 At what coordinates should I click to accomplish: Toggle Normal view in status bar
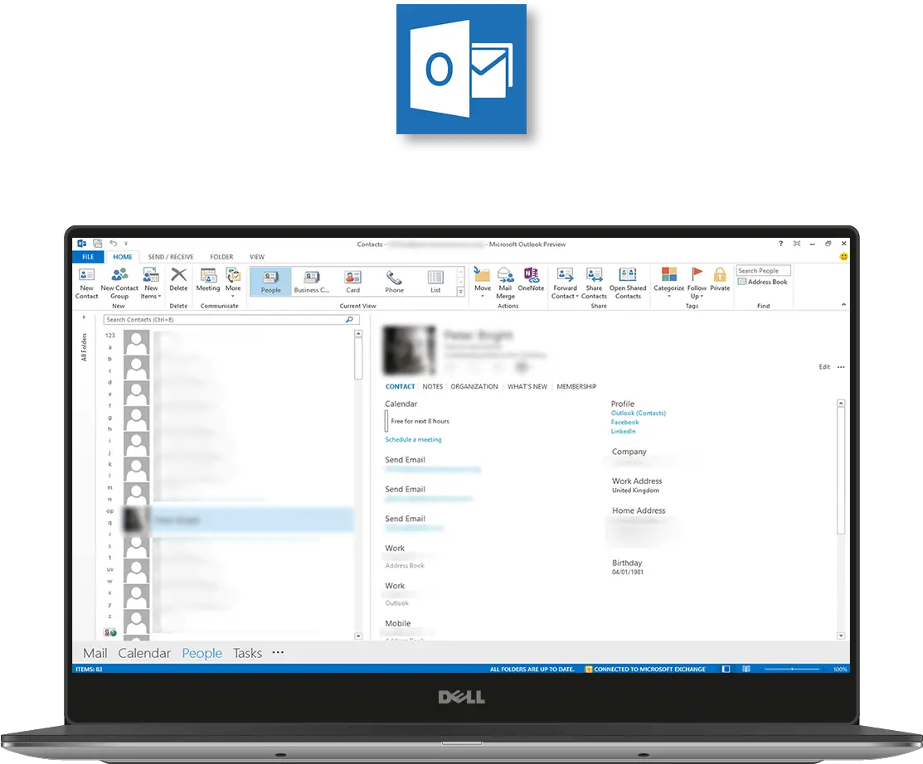pyautogui.click(x=726, y=669)
